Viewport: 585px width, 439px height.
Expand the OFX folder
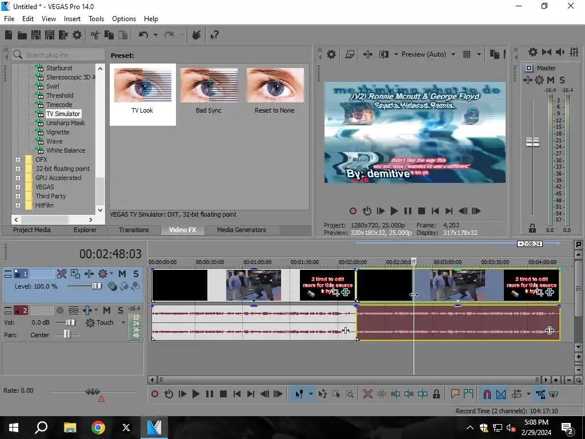(x=18, y=159)
